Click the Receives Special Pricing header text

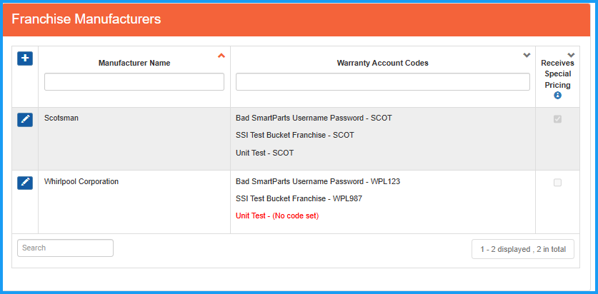pyautogui.click(x=557, y=73)
